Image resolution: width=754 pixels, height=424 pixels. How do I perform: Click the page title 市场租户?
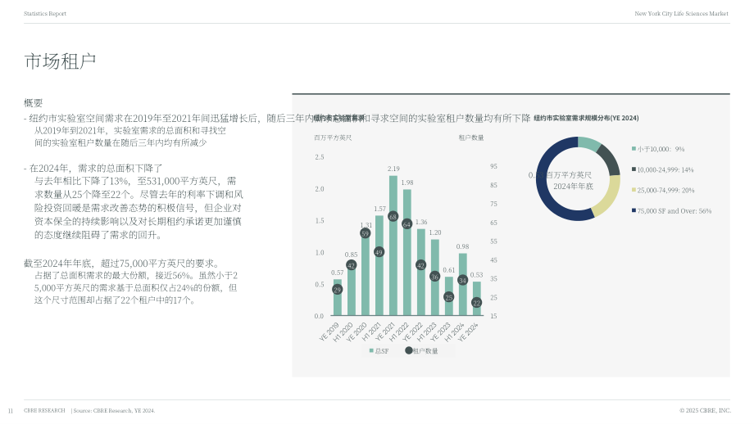[x=60, y=61]
